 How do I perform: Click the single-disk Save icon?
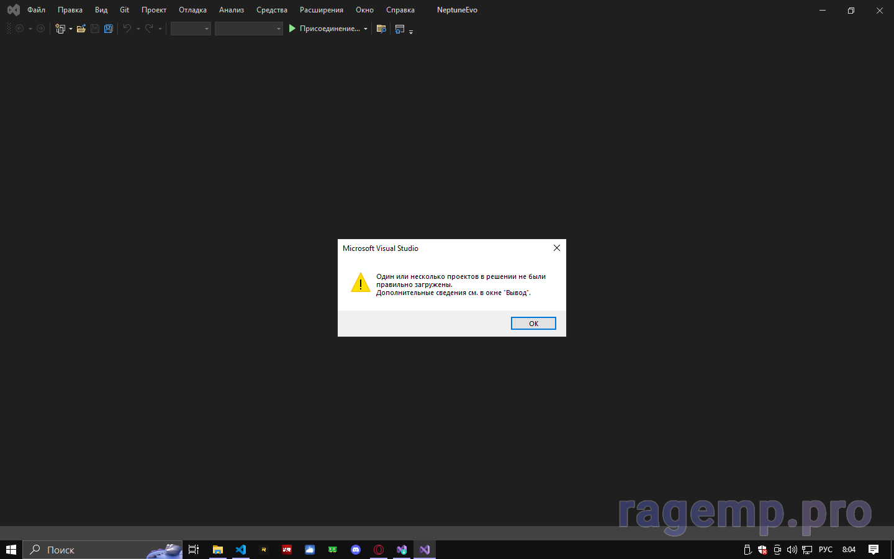(x=95, y=29)
